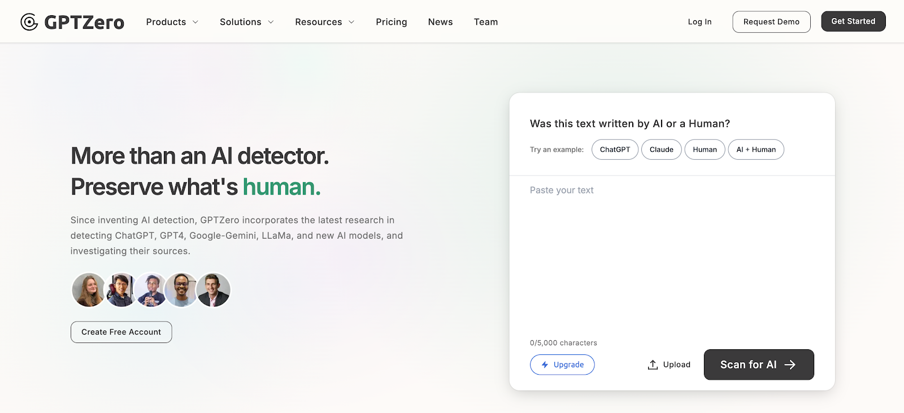Click the Upgrade button
This screenshot has width=904, height=413.
click(x=562, y=364)
